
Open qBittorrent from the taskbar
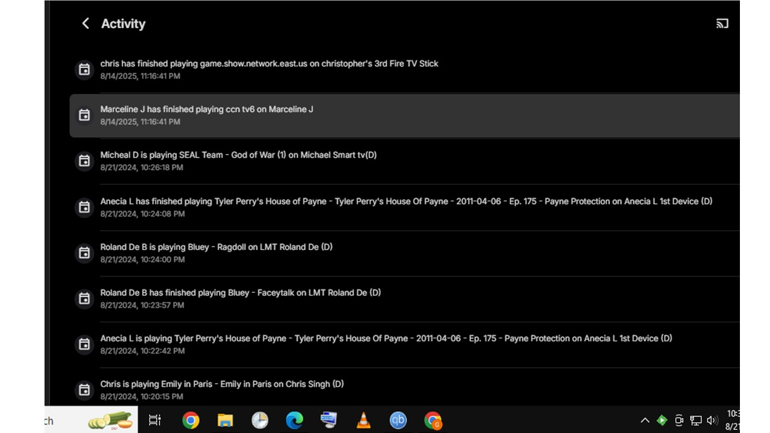(398, 420)
